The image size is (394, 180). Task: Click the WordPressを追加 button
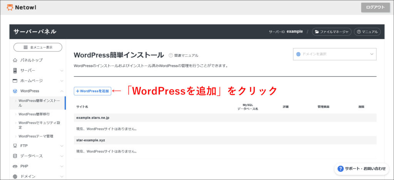point(92,91)
